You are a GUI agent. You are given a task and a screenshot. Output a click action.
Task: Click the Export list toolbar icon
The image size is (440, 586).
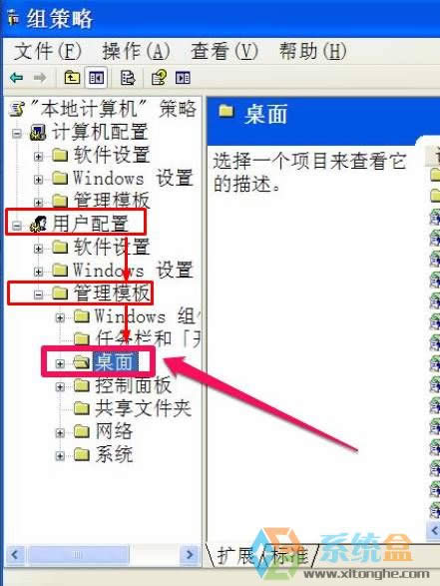(128, 78)
